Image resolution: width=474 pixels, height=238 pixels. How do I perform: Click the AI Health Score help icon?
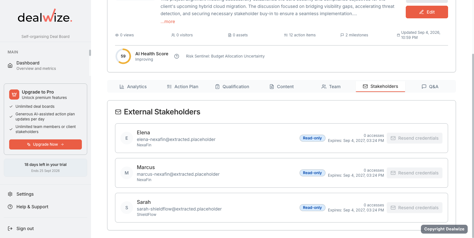click(177, 56)
